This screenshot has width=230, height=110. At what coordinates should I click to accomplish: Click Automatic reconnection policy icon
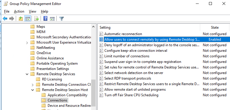pos(101,34)
